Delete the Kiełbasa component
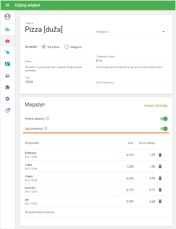This screenshot has height=229, width=176. pos(160,155)
